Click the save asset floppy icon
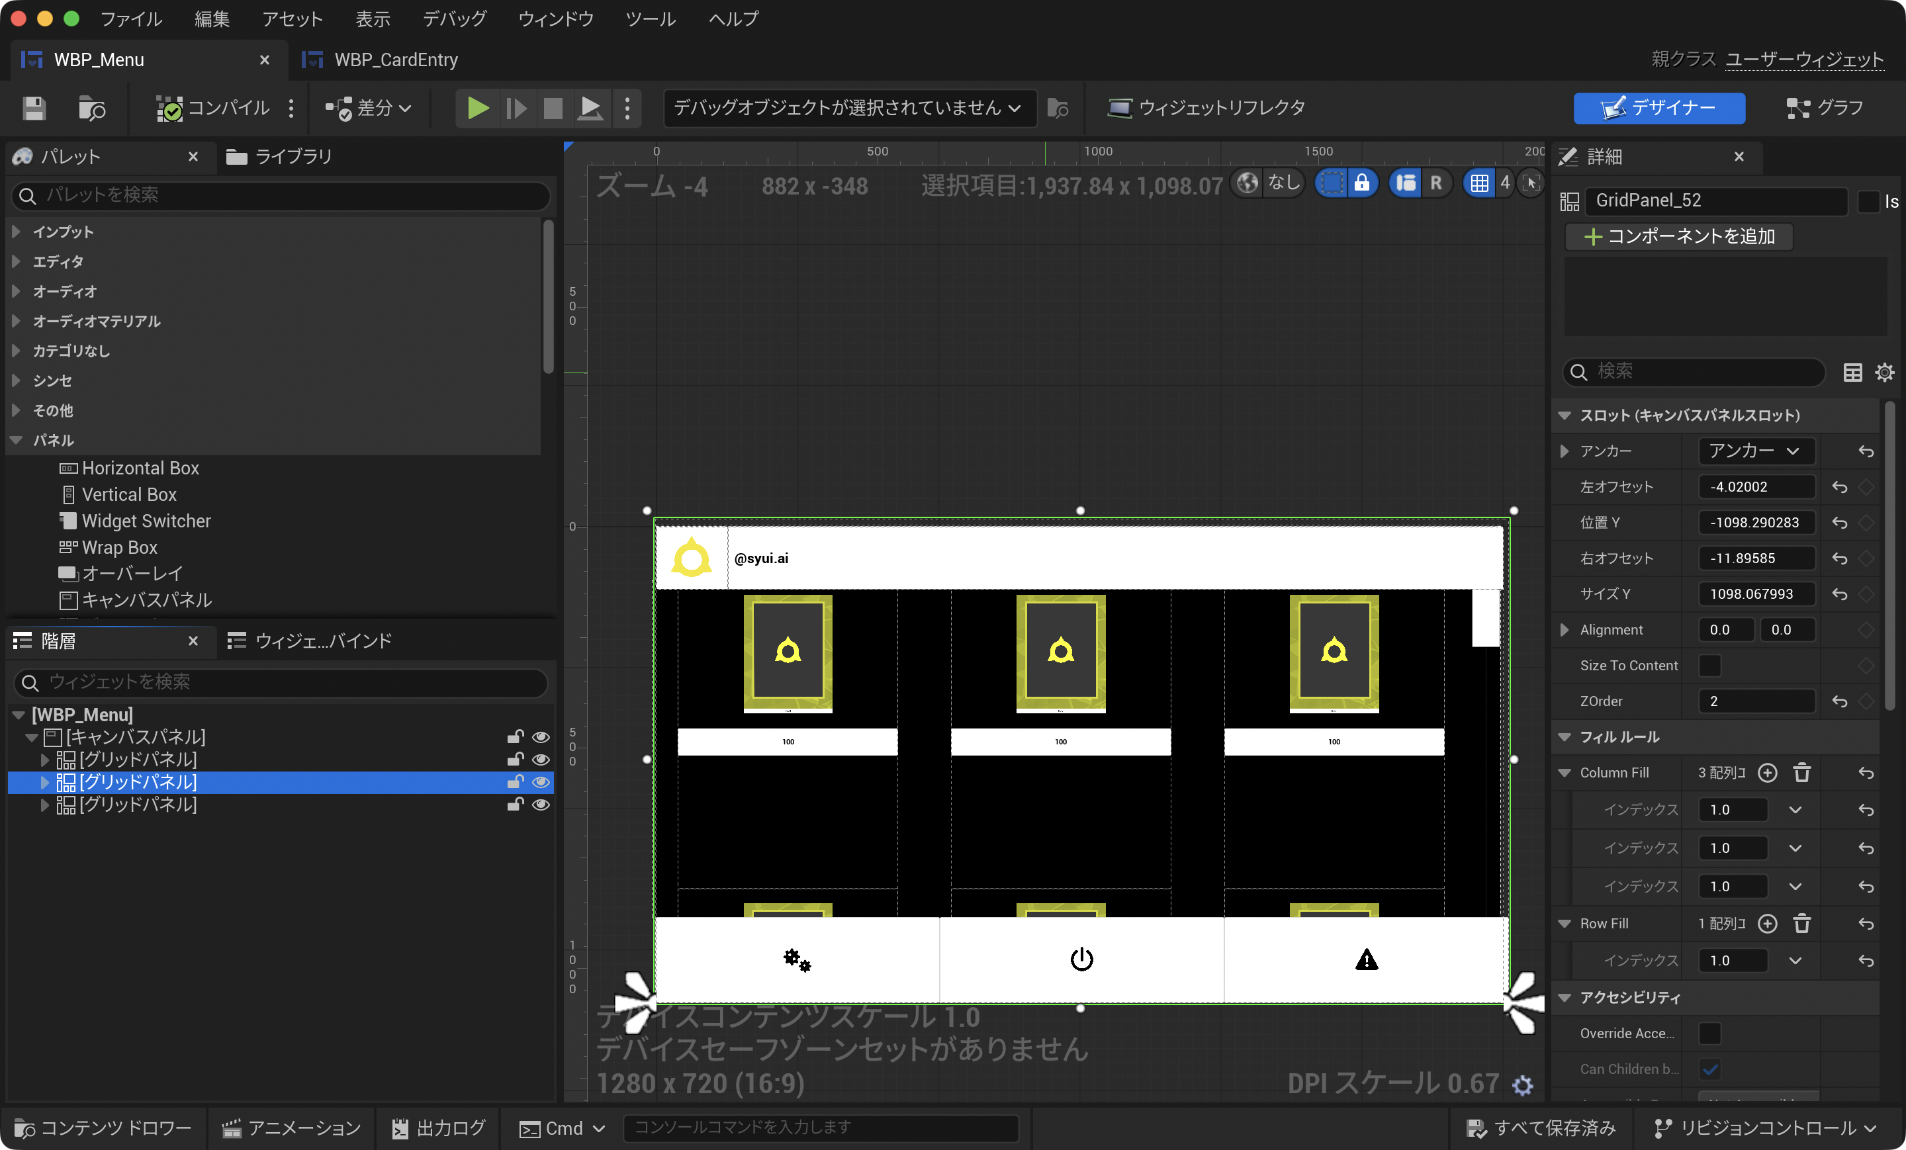This screenshot has height=1150, width=1906. [34, 109]
